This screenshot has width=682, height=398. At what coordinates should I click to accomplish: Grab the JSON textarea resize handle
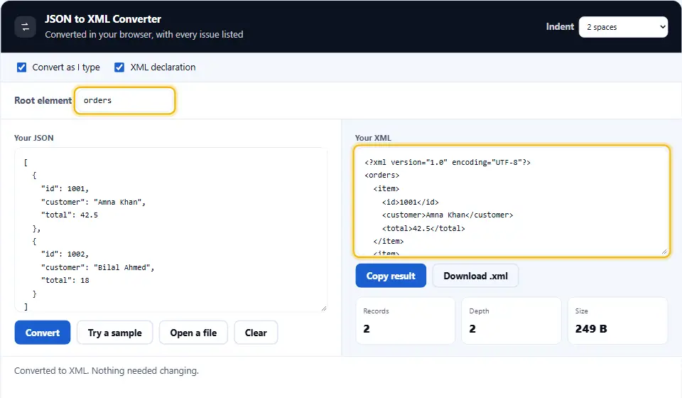[x=324, y=308]
